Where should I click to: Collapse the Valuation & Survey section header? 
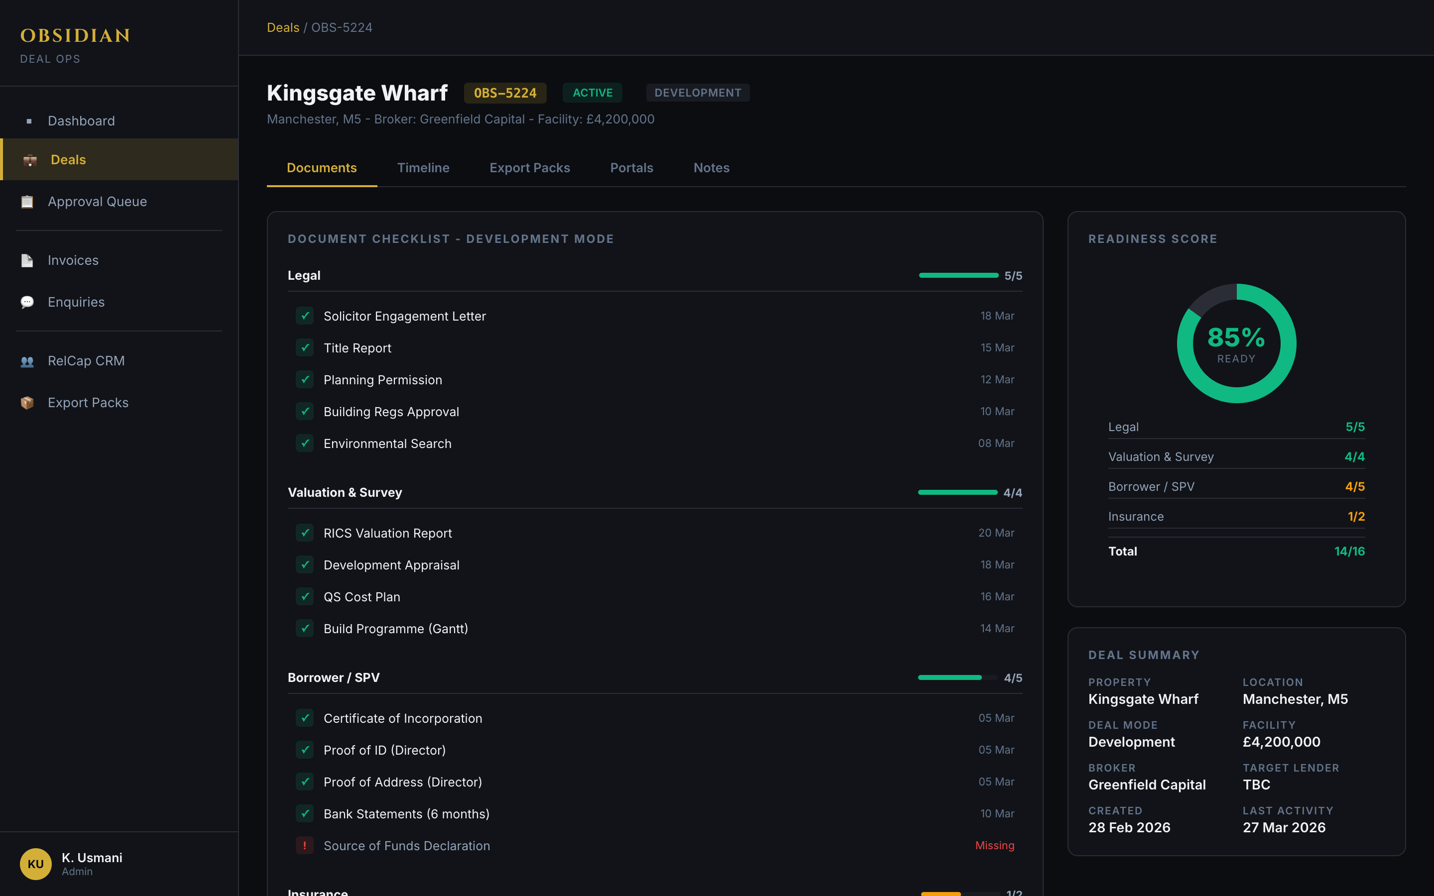tap(655, 492)
